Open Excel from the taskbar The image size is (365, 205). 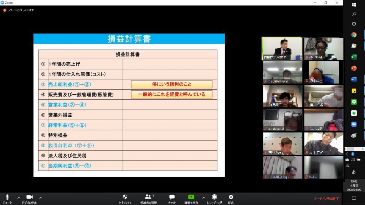[354, 57]
